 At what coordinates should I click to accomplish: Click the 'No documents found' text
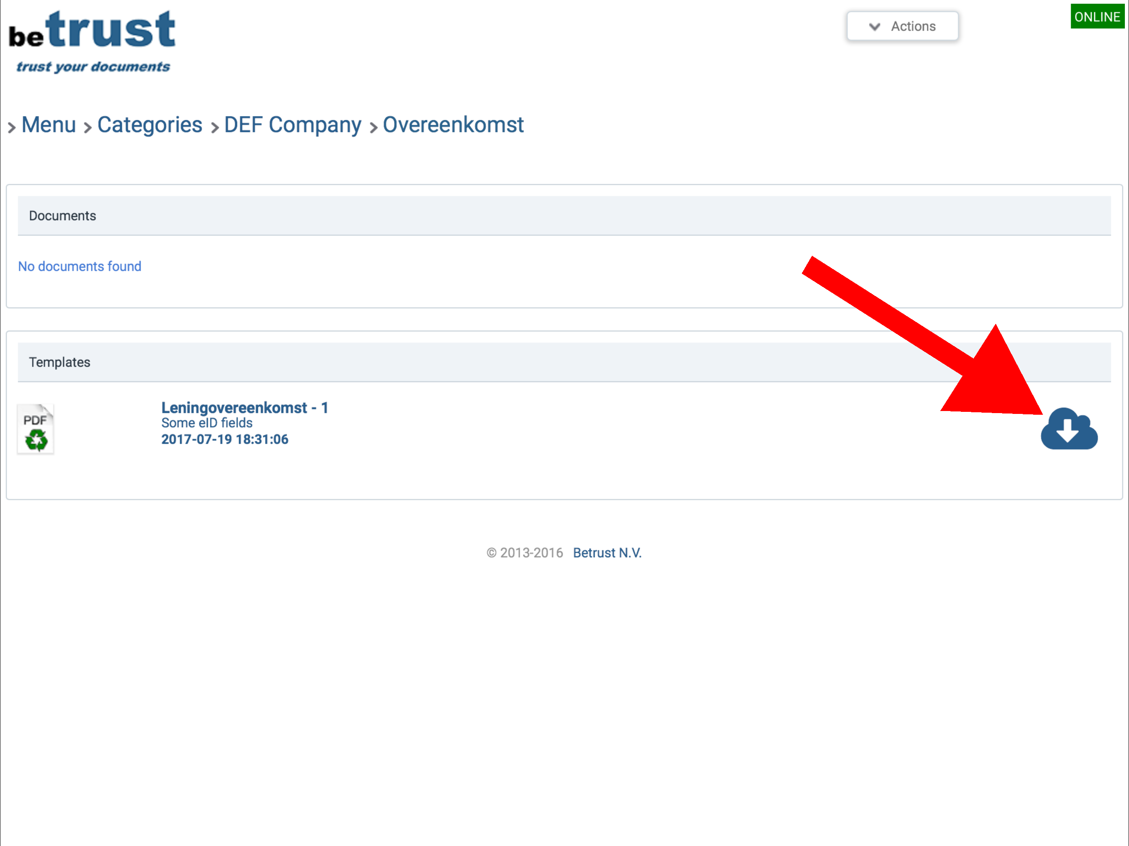pyautogui.click(x=80, y=266)
